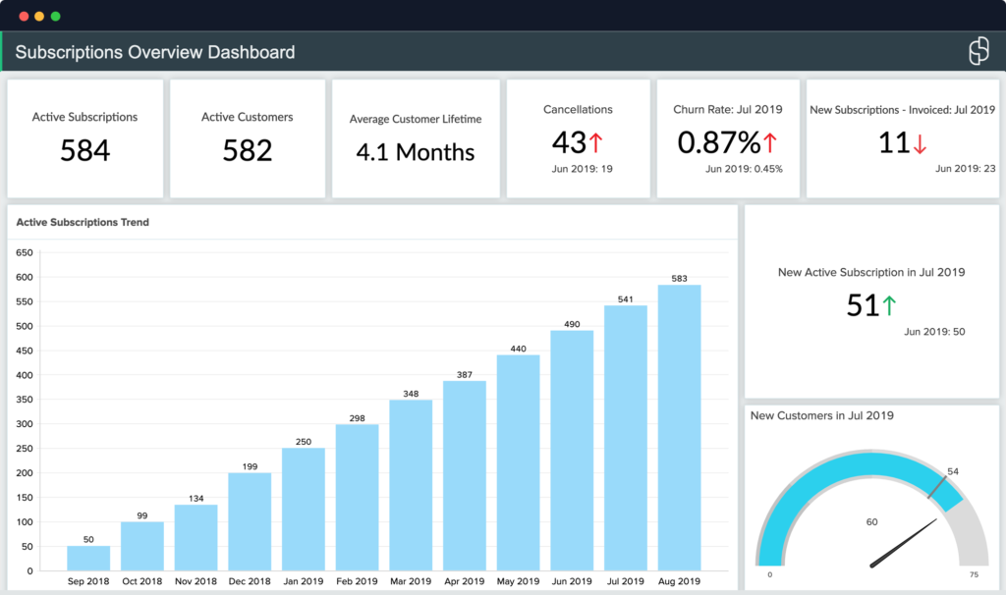Image resolution: width=1006 pixels, height=595 pixels.
Task: Click the green macOS maximize button
Action: tap(55, 16)
